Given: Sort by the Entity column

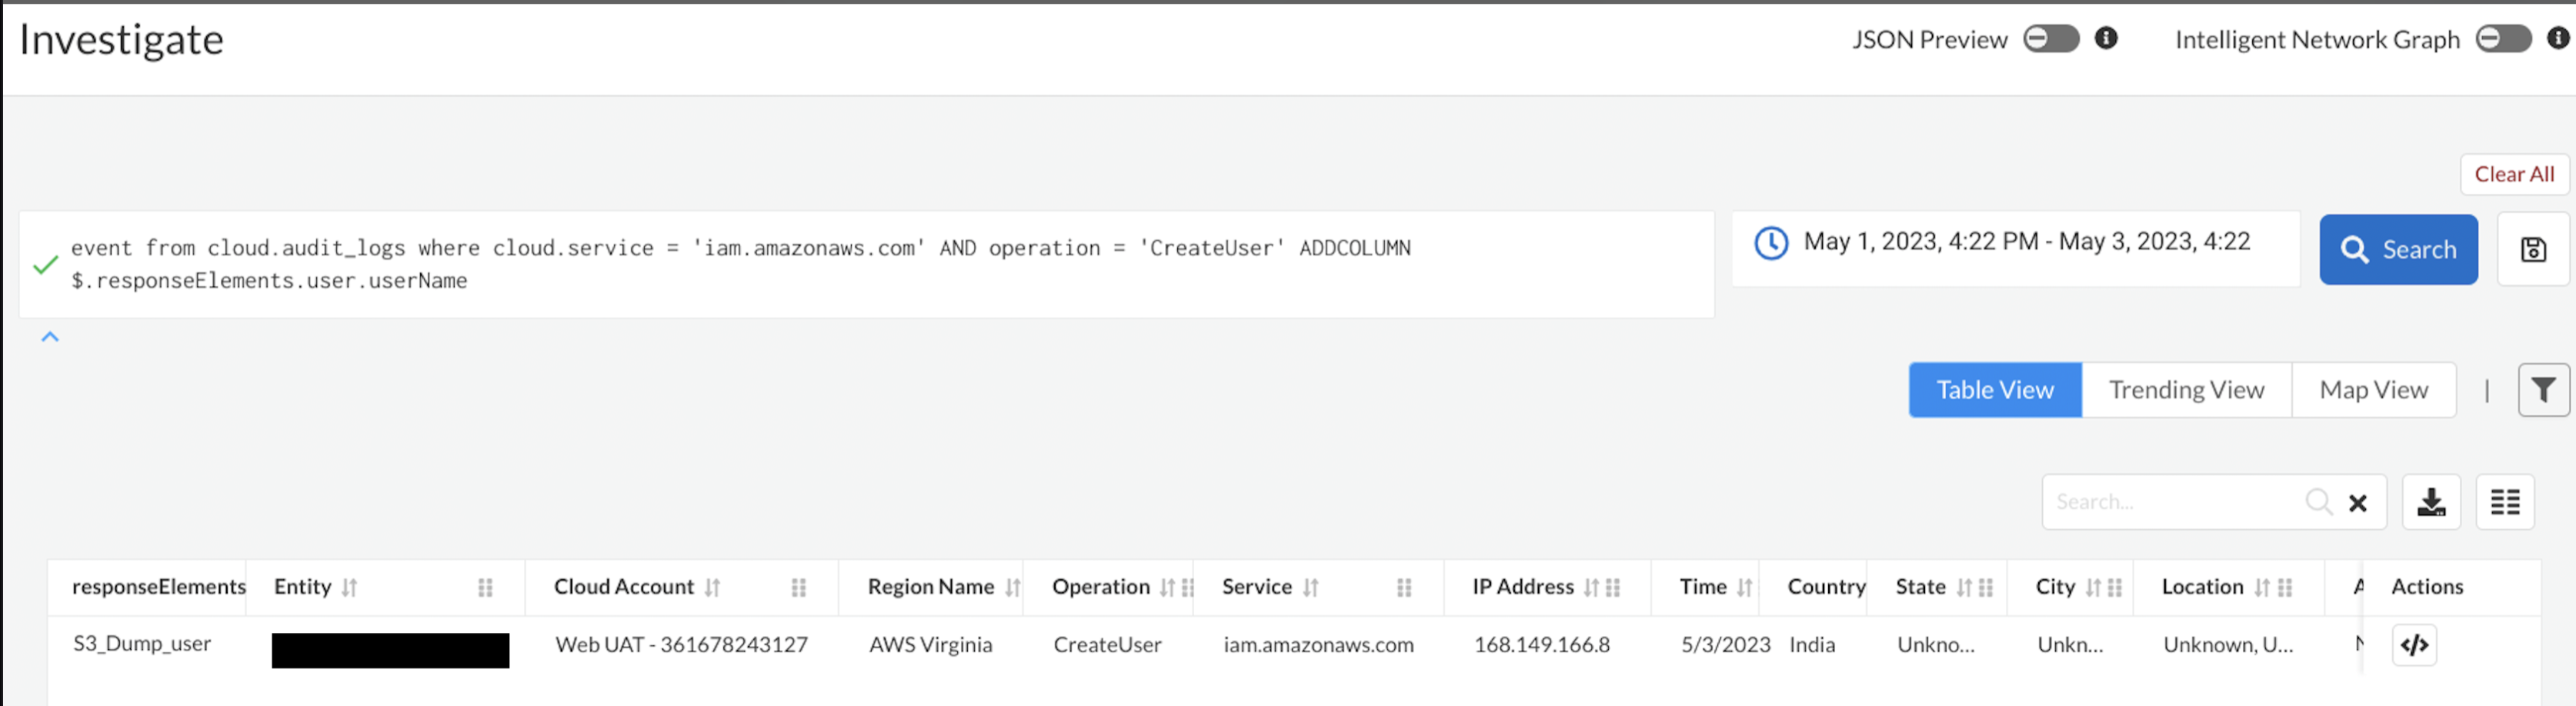Looking at the screenshot, I should pyautogui.click(x=349, y=587).
